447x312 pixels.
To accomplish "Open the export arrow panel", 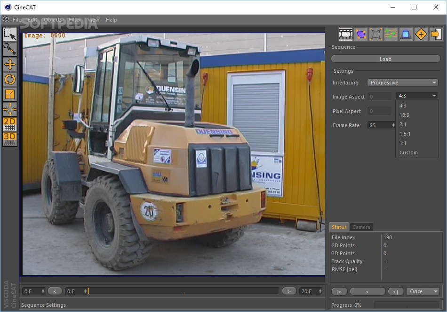I will (436, 34).
